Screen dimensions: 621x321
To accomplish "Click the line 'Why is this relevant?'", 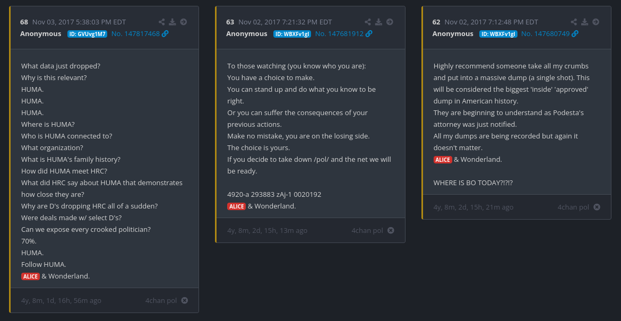I will 54,77.
